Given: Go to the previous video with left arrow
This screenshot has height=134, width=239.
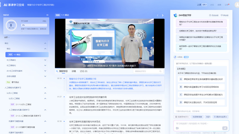Looking at the screenshot, I should (x=158, y=15).
